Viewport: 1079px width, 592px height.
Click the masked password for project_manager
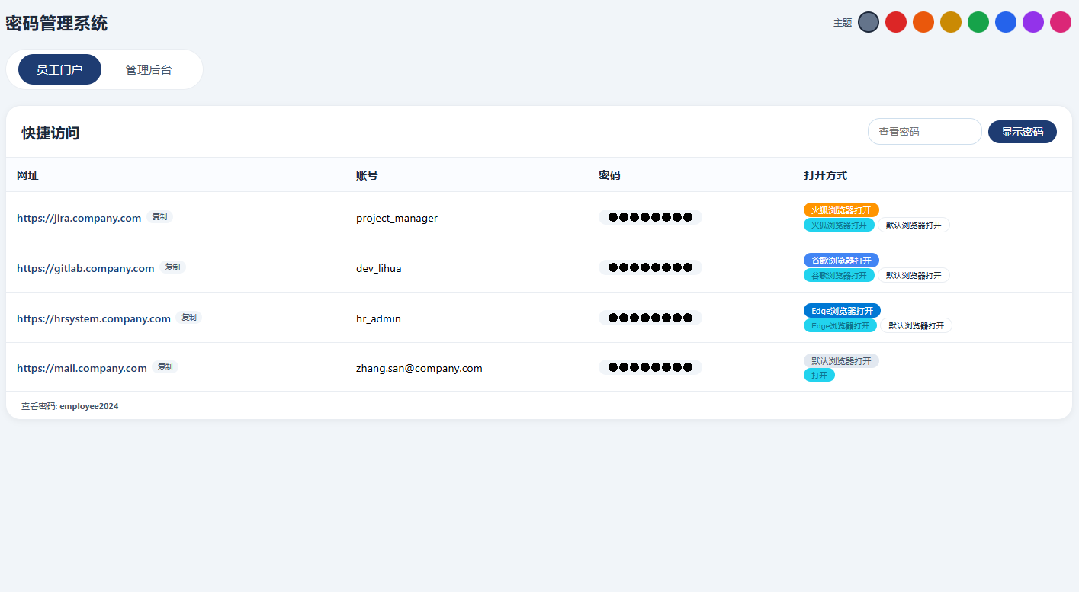650,217
